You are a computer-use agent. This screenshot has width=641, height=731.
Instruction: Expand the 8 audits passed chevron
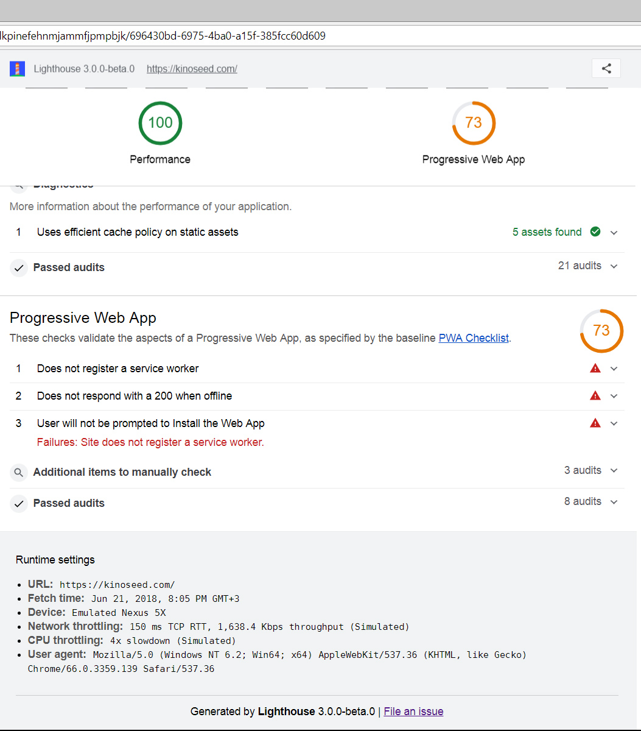click(x=614, y=502)
